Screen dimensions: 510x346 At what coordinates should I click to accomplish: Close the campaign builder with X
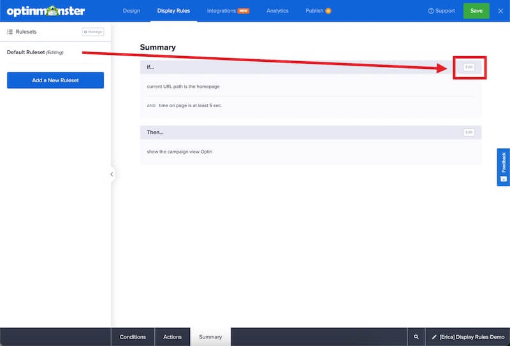point(500,11)
